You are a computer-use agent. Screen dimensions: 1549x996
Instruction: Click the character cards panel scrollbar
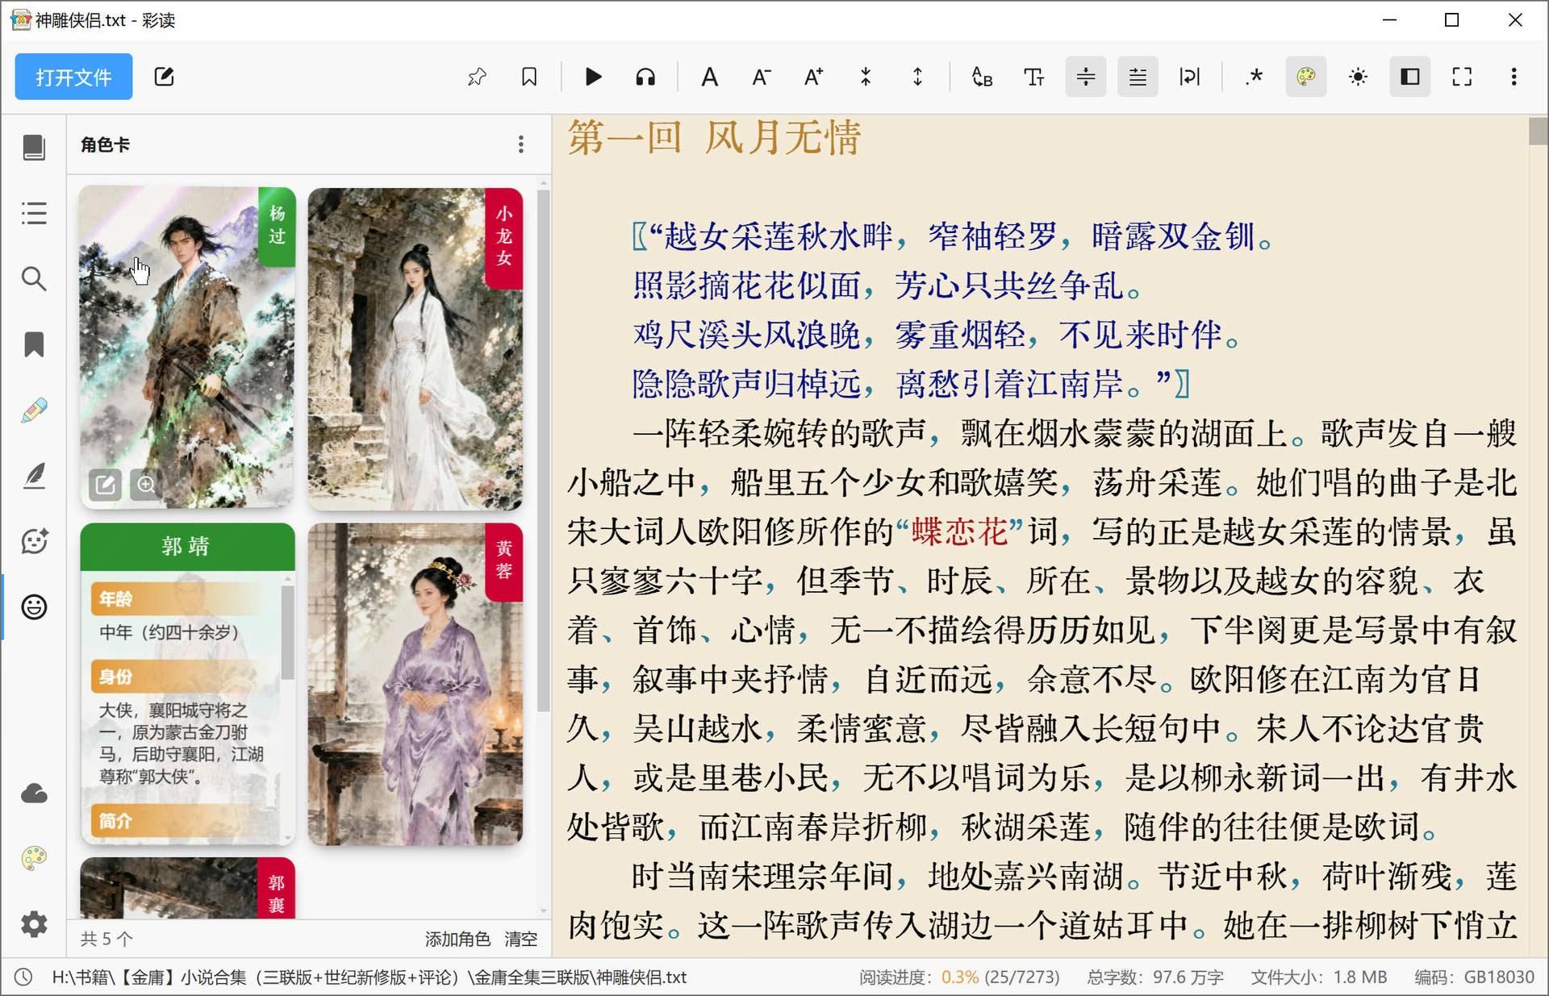543,452
